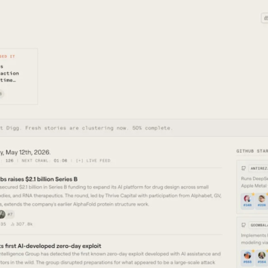The image size is (268, 268).
Task: Open the 'first AI-developed zero-day exploit' story
Action: pos(51,246)
